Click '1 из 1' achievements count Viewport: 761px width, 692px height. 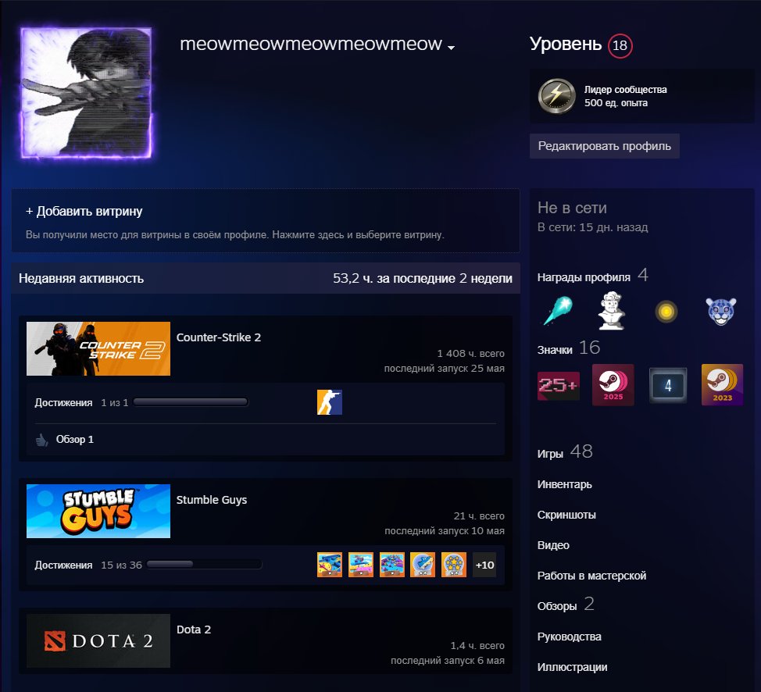click(x=115, y=403)
